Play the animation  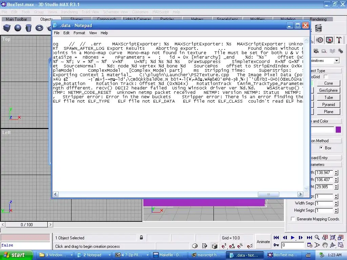(292, 238)
